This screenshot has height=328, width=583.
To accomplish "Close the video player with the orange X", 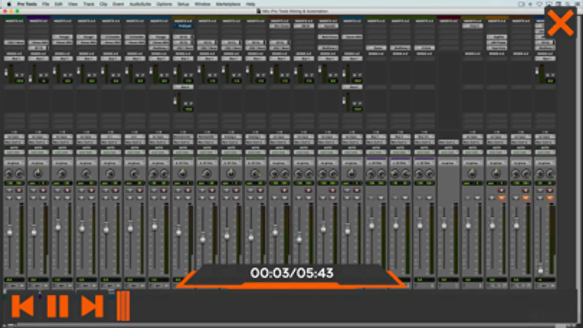I will tap(560, 23).
